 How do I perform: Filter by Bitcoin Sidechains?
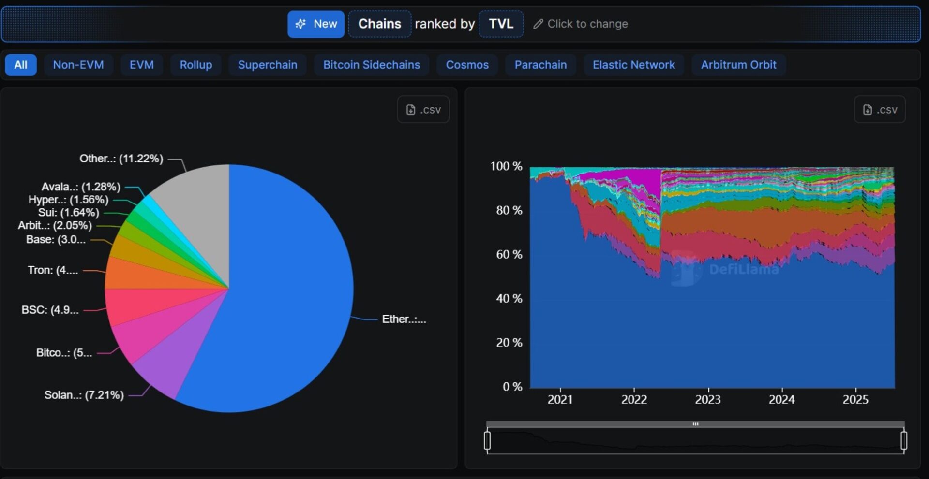(x=372, y=65)
